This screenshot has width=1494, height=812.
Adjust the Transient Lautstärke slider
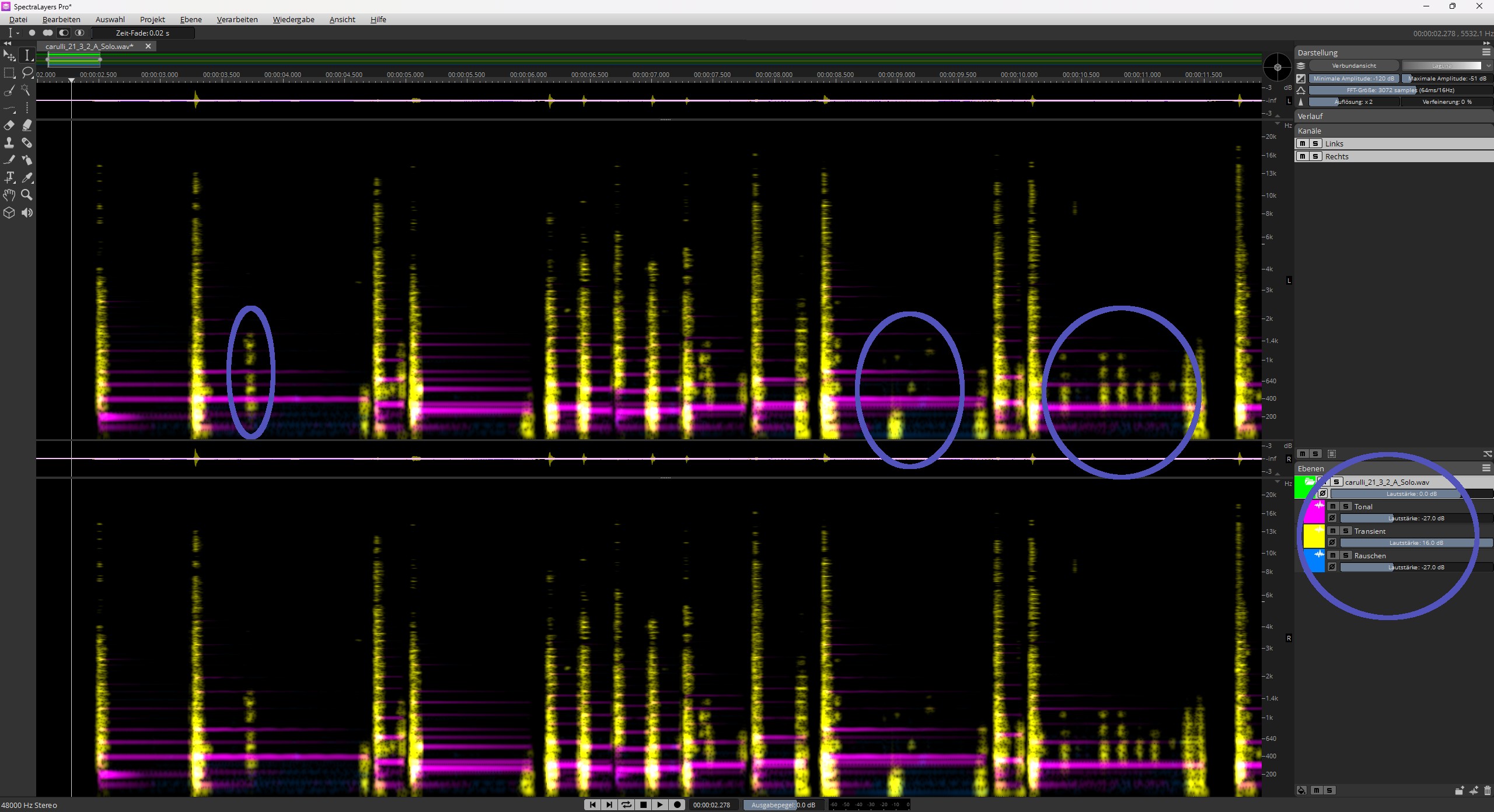1416,542
